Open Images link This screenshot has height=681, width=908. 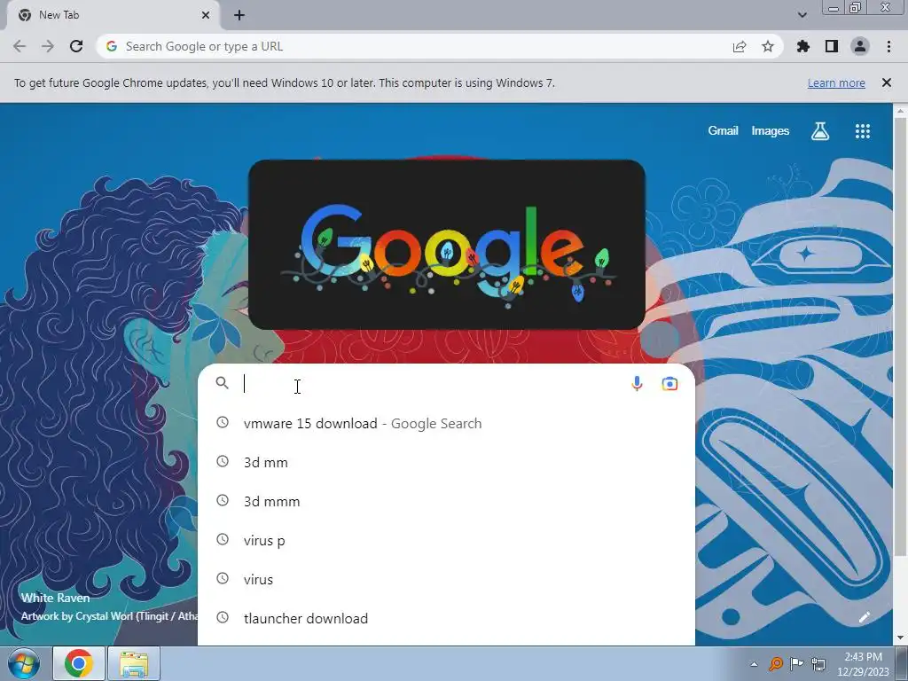click(x=771, y=131)
